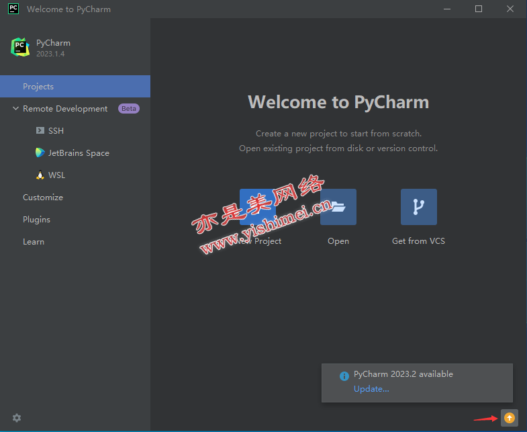The width and height of the screenshot is (527, 432).
Task: Click the SSH terminal icon
Action: [x=40, y=130]
